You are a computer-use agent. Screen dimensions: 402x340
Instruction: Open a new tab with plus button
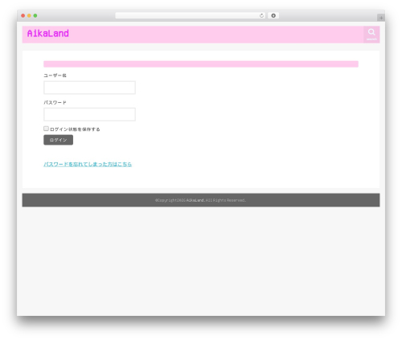tap(381, 18)
